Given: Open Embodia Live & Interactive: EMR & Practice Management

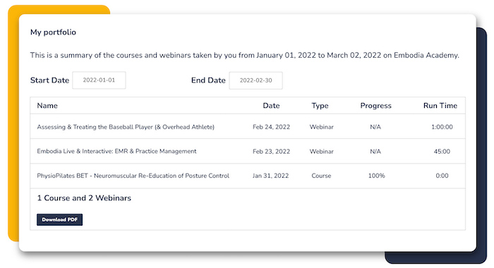Looking at the screenshot, I should (x=116, y=151).
